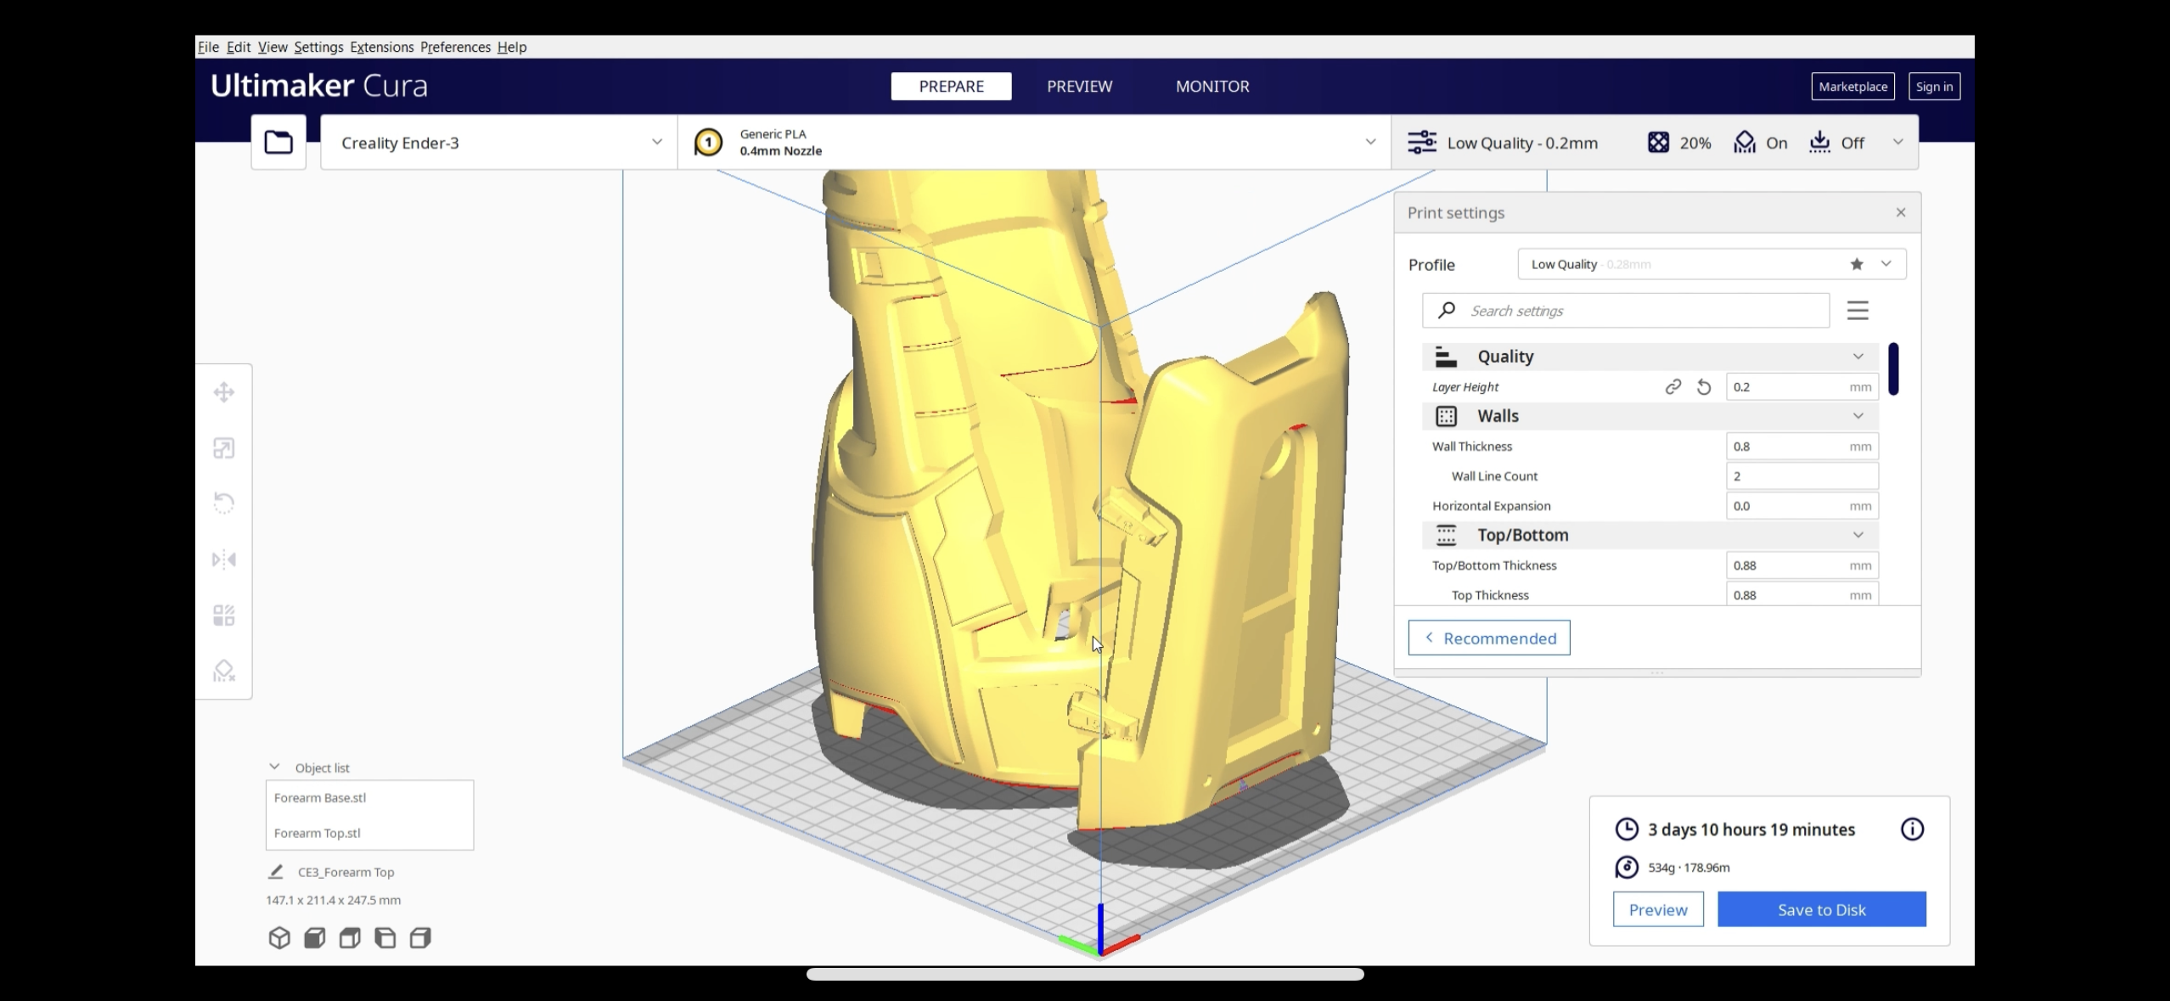Select the Move tool in left toolbar
2170x1001 pixels.
point(224,392)
